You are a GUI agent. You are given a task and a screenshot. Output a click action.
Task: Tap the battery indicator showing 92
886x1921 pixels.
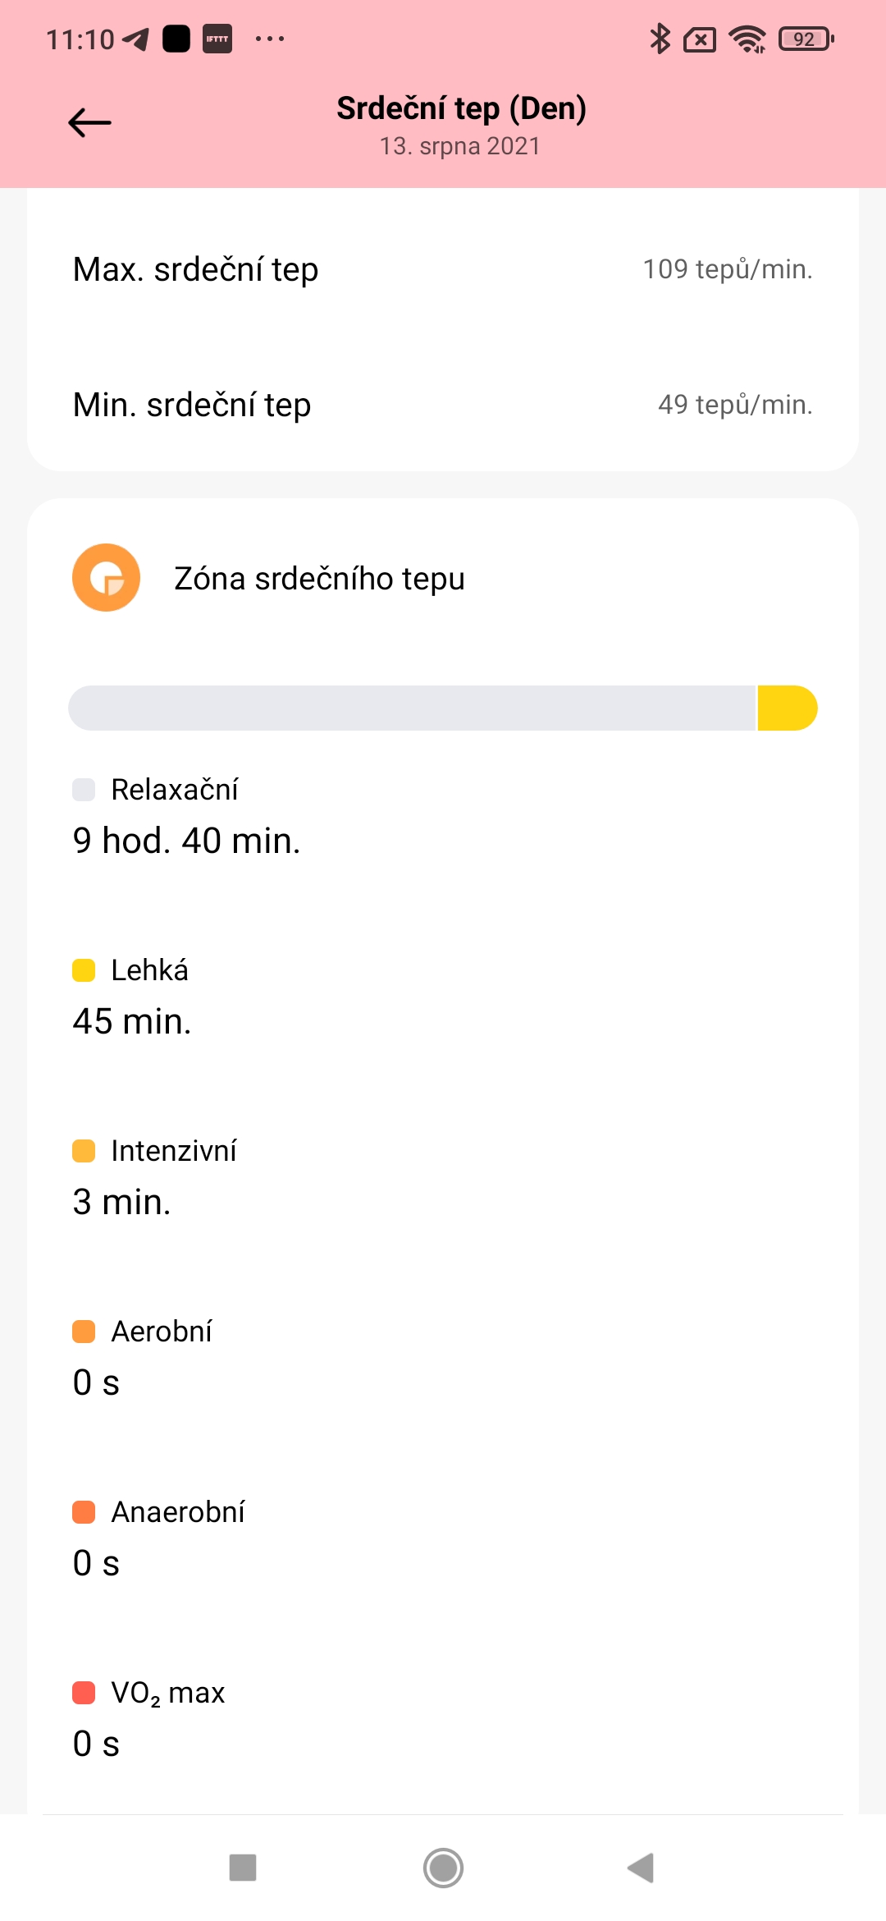[x=806, y=39]
